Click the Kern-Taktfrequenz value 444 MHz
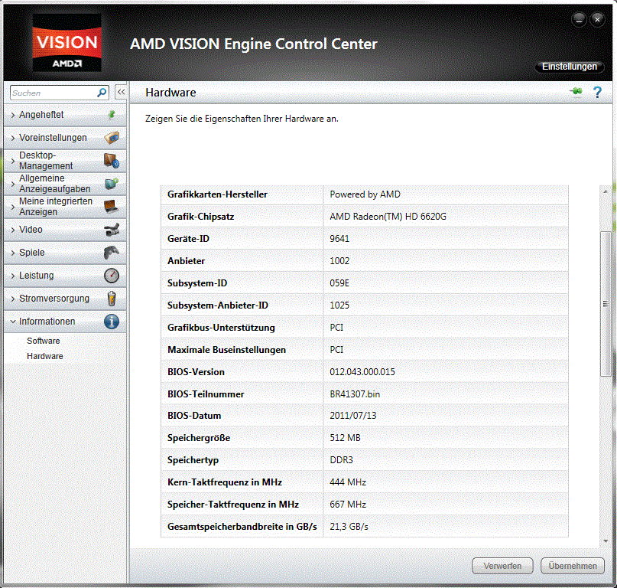617x588 pixels. (348, 482)
